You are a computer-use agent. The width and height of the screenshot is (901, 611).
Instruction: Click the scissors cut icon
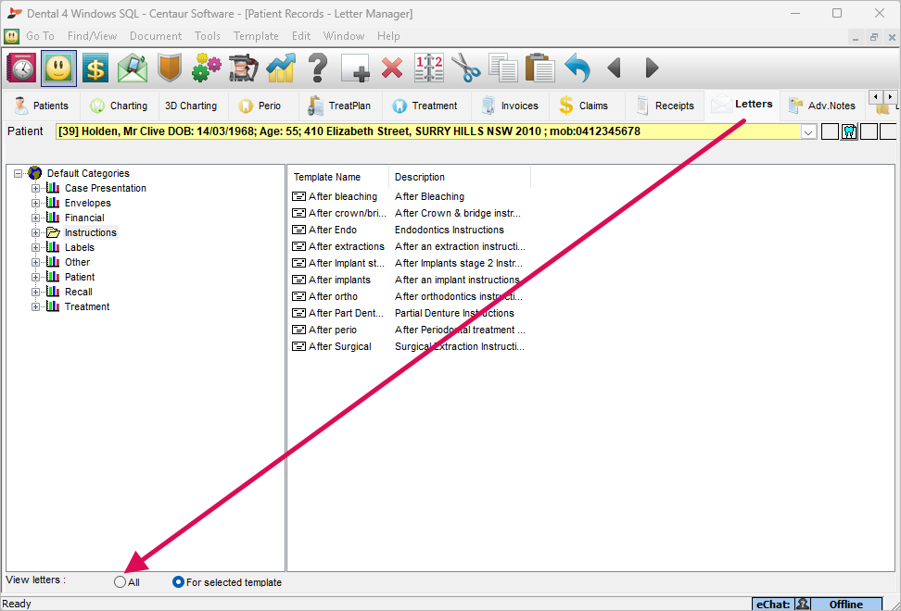tap(466, 69)
